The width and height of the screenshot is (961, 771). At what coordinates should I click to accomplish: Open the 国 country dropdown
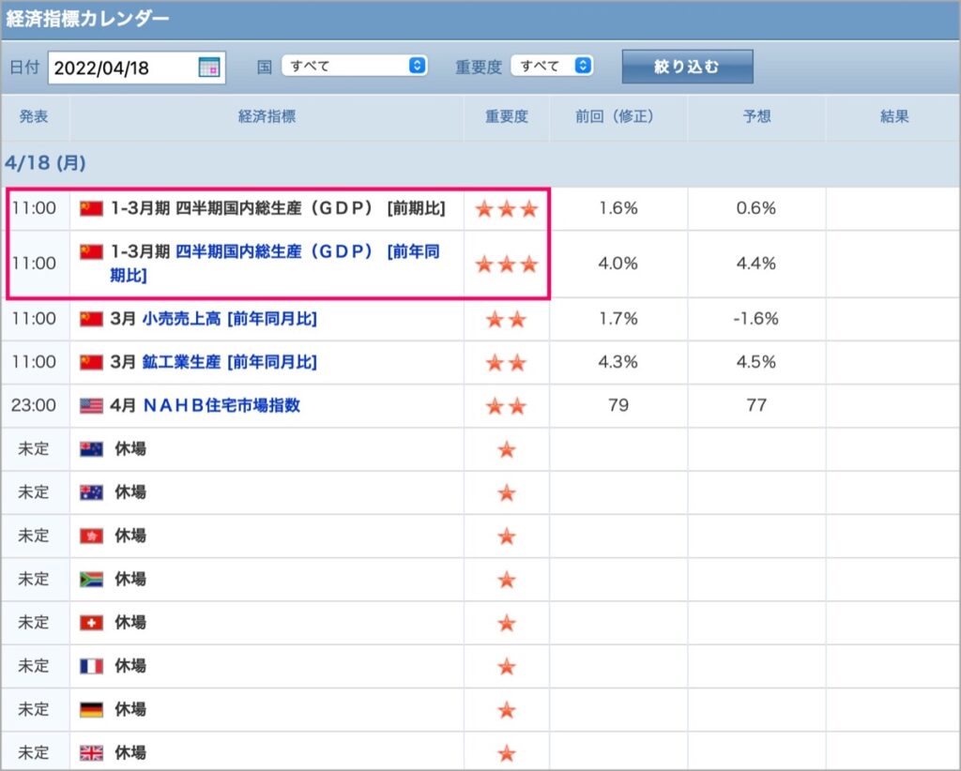[354, 66]
